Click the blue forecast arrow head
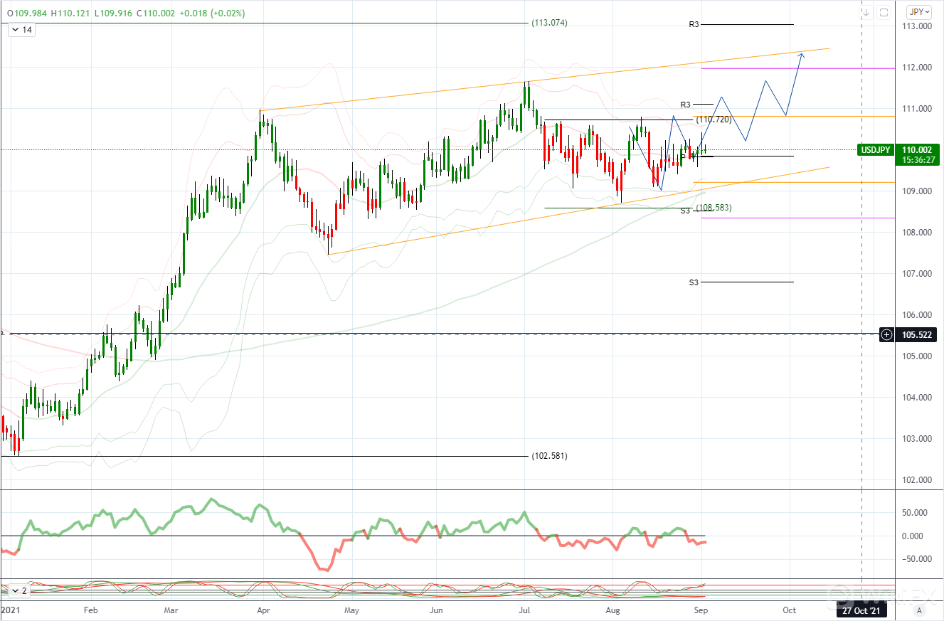The width and height of the screenshot is (944, 621). coord(801,55)
